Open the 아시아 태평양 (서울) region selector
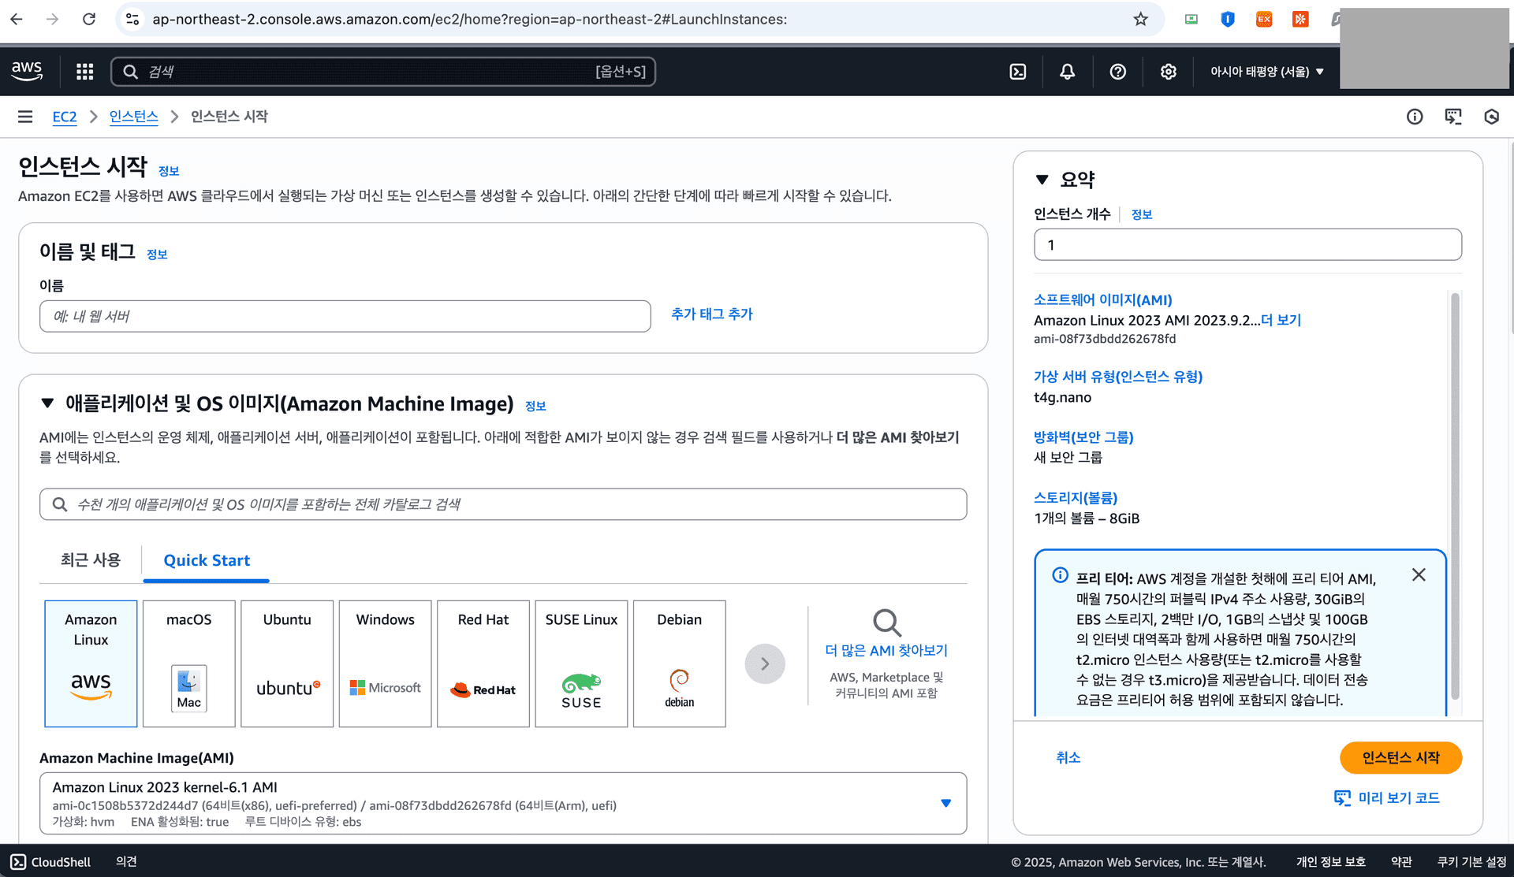 (x=1265, y=71)
